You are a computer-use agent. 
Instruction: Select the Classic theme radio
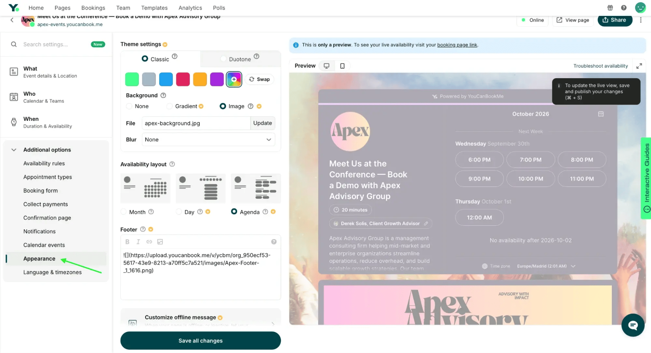tap(145, 59)
